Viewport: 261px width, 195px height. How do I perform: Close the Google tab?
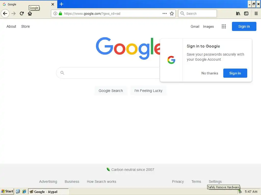click(53, 4)
